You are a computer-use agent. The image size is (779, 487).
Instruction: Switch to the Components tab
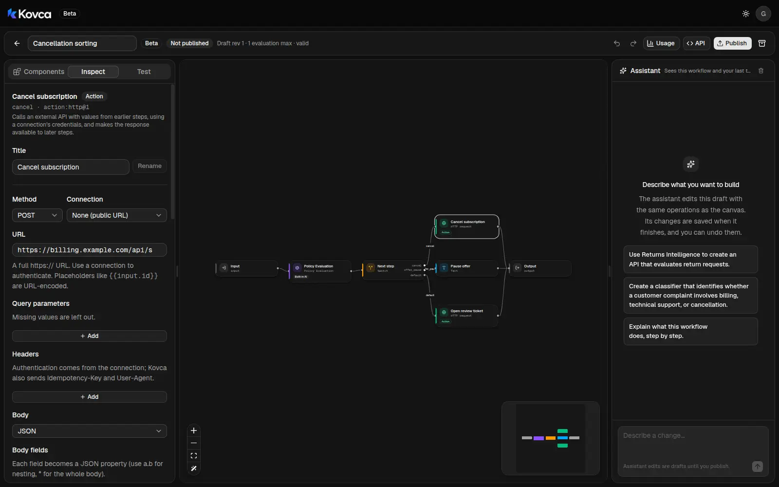tap(39, 72)
